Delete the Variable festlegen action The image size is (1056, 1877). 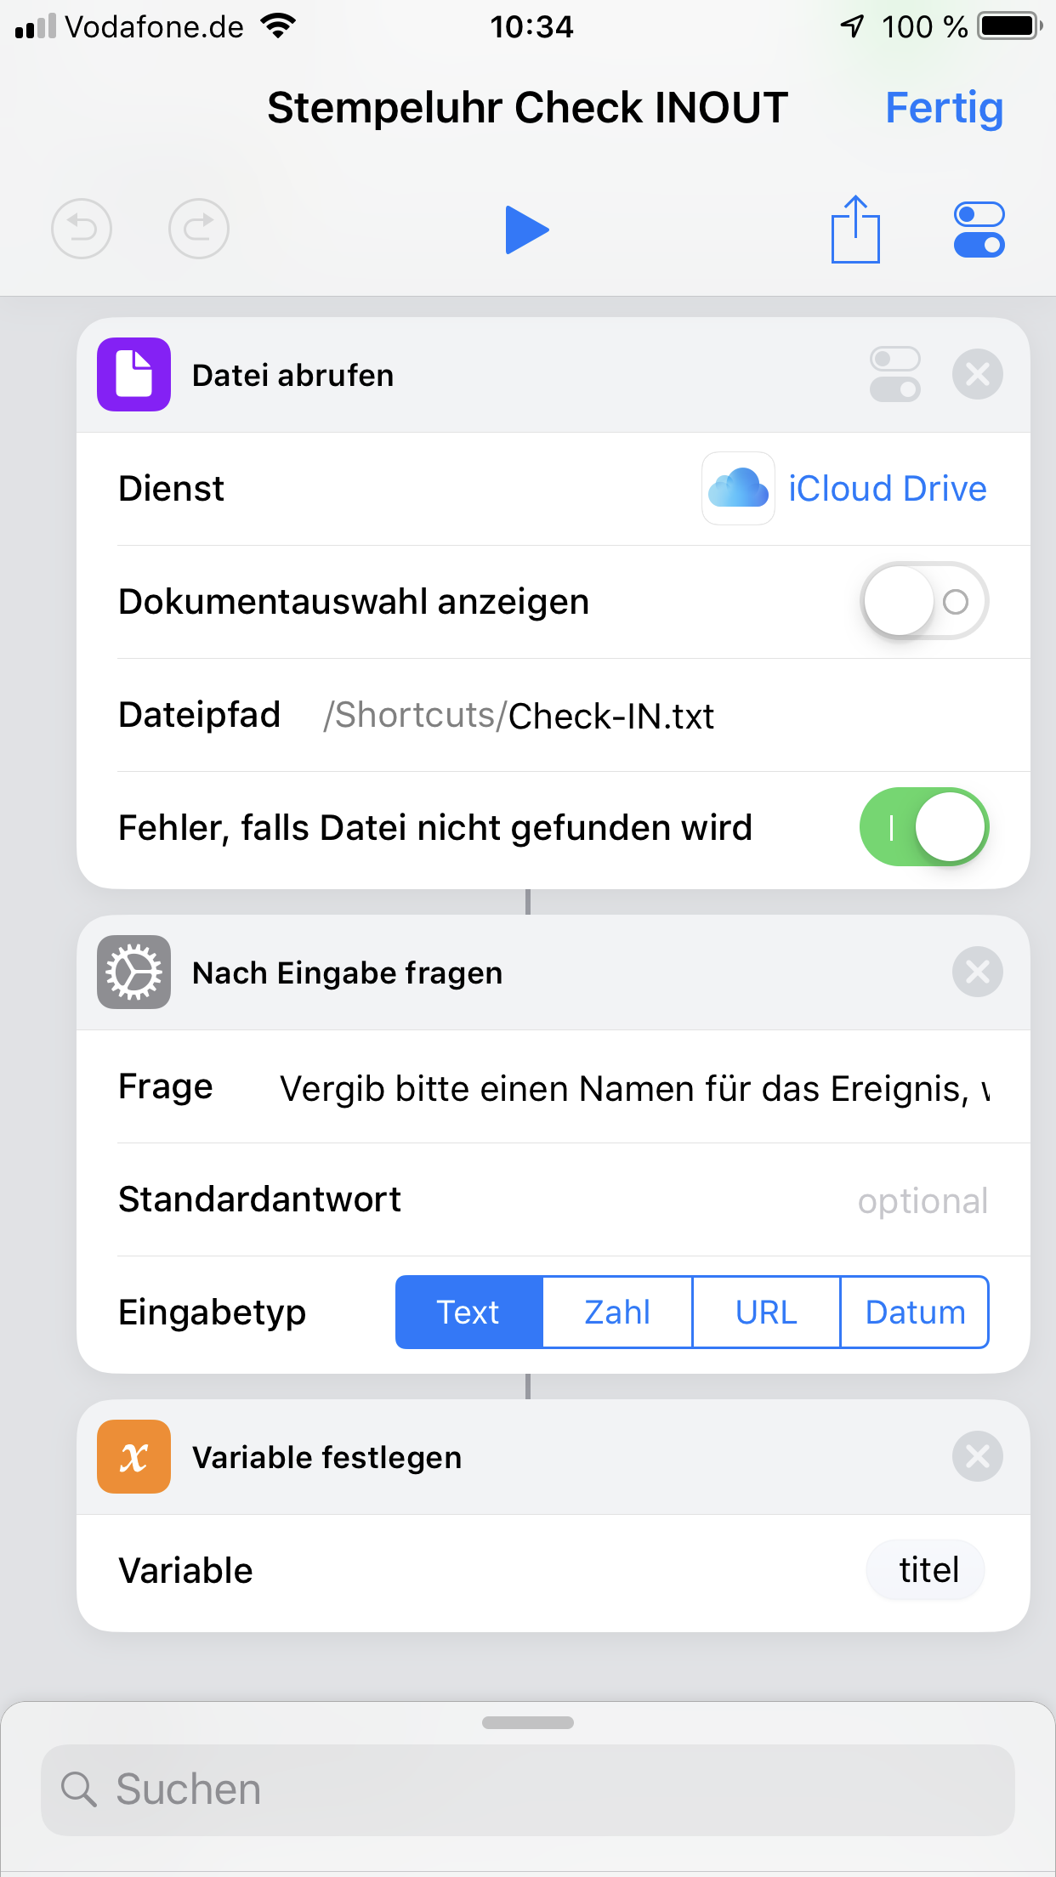point(978,1456)
